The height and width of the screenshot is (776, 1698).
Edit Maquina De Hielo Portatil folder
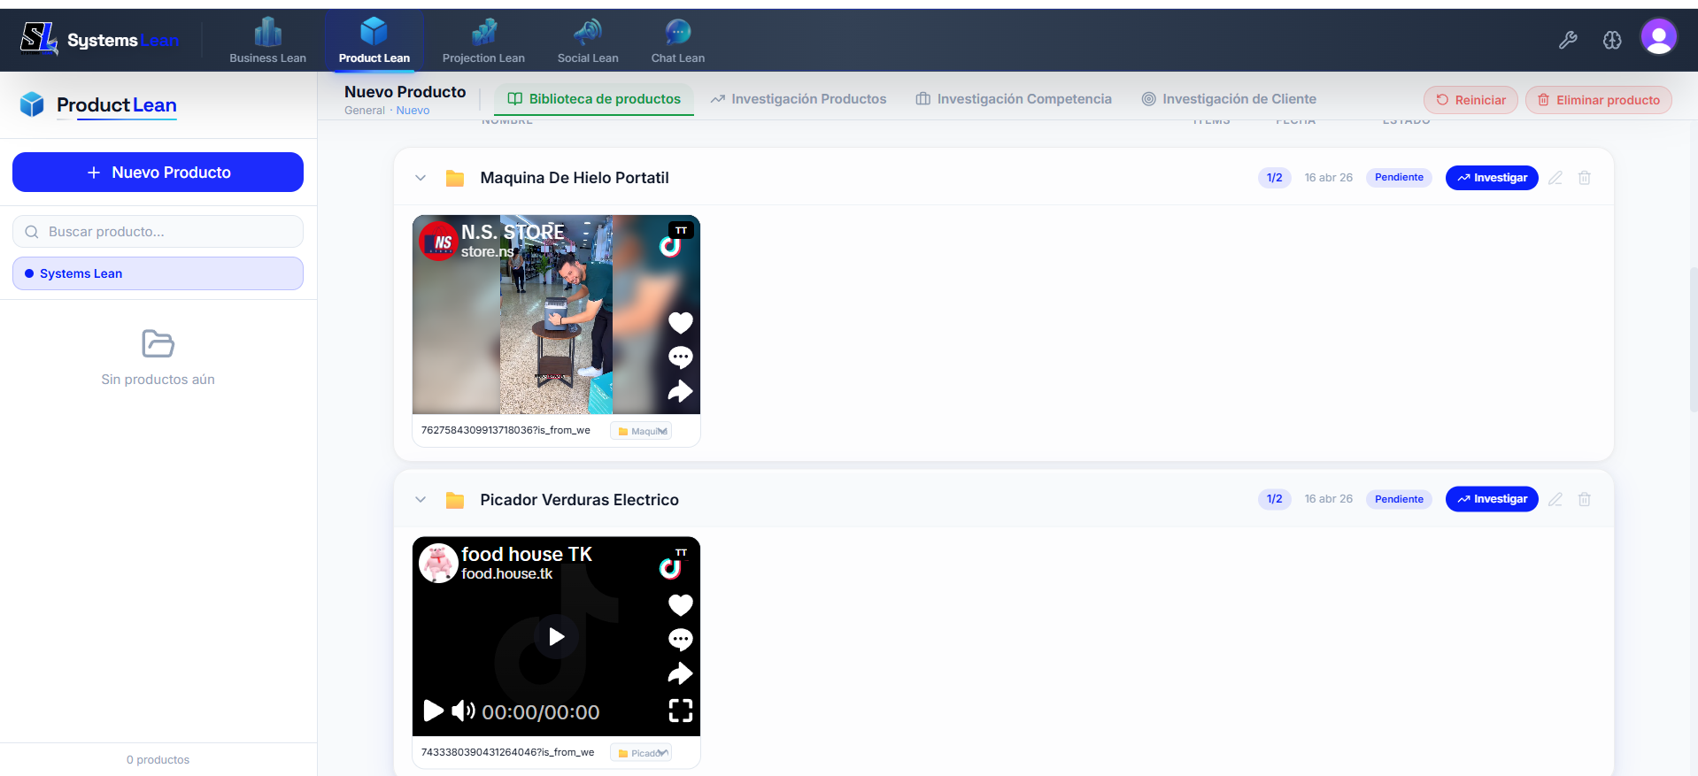pos(1555,178)
